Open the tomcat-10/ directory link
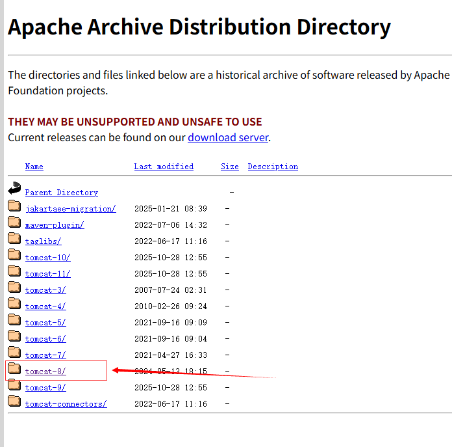The height and width of the screenshot is (447, 452). [48, 258]
